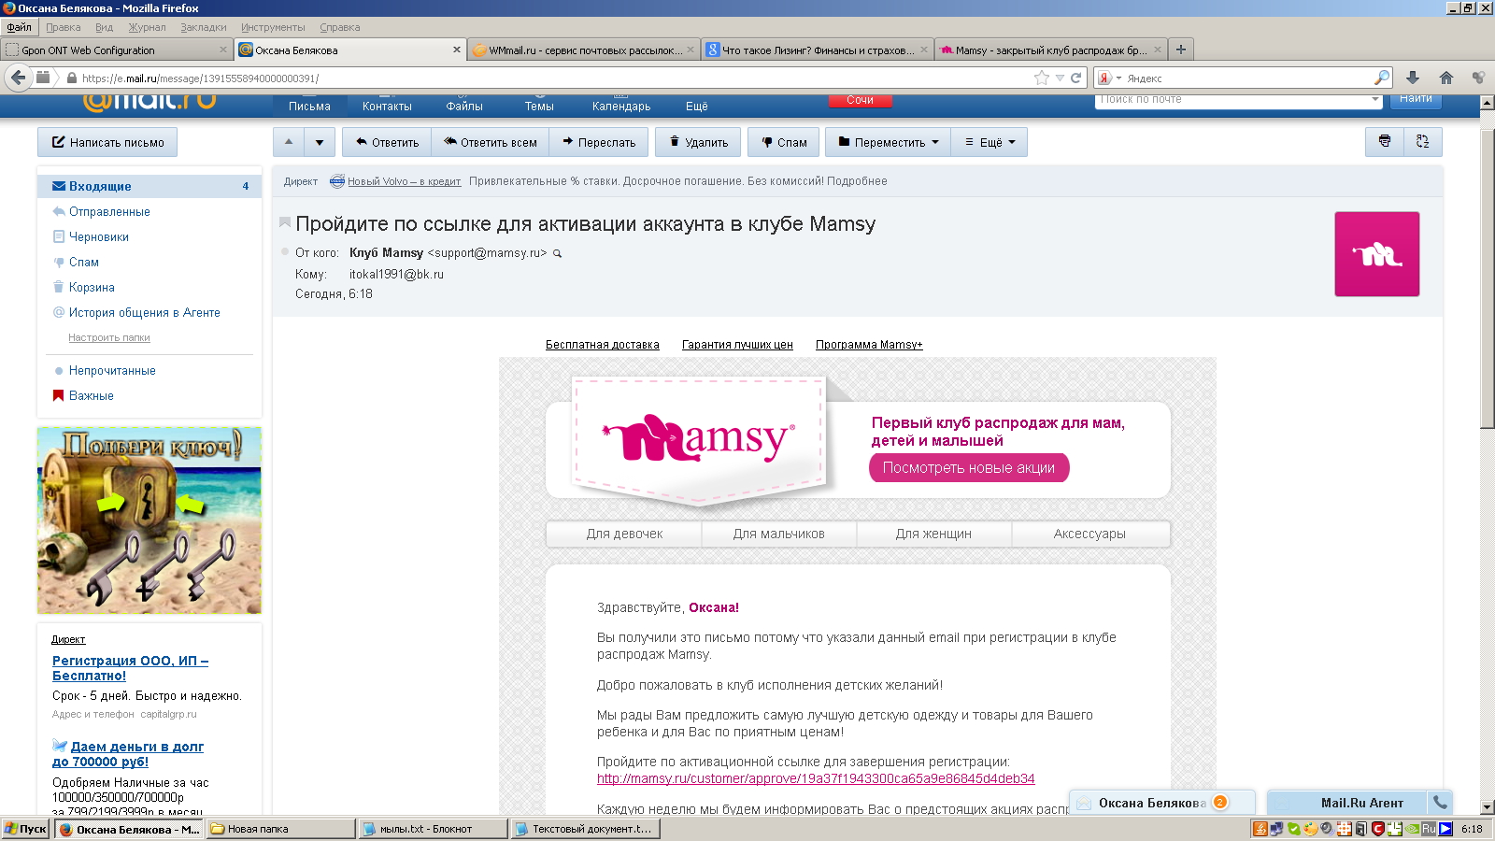Click the Firefox back button

(x=18, y=78)
